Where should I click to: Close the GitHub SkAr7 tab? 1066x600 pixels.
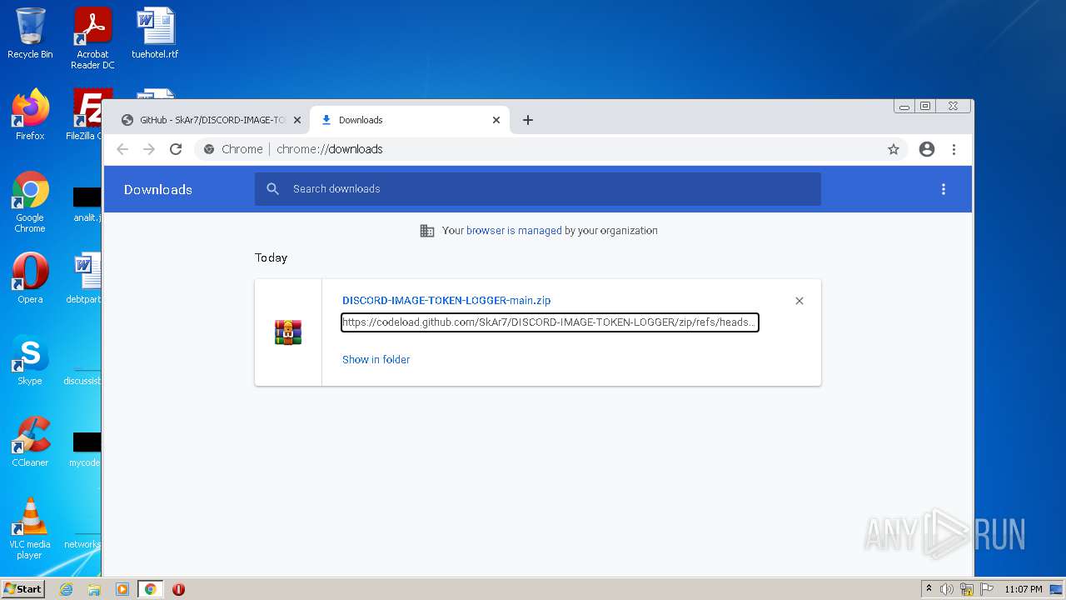(296, 120)
